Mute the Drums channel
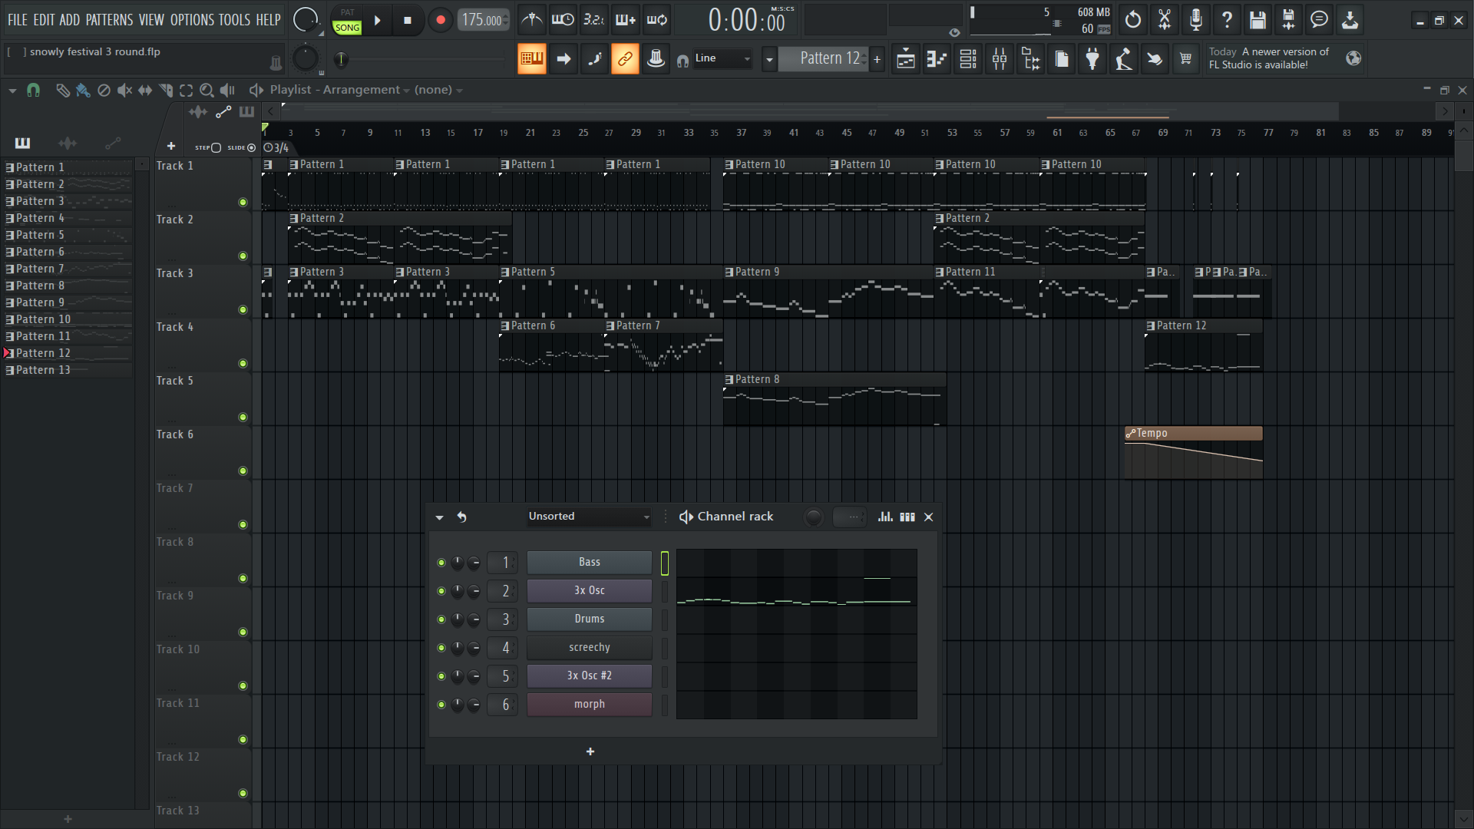The height and width of the screenshot is (829, 1474). [x=441, y=619]
